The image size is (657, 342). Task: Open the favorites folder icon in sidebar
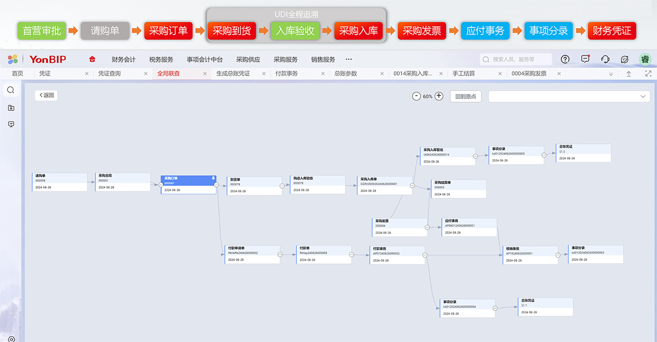11,108
